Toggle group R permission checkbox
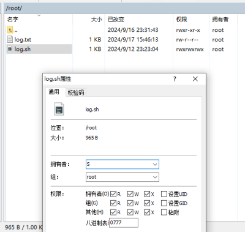 click(x=113, y=203)
